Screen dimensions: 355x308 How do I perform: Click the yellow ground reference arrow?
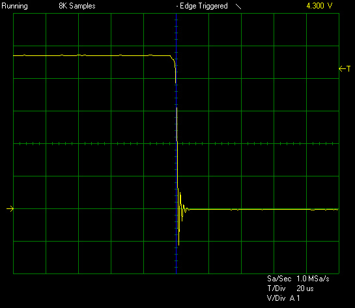(x=10, y=208)
